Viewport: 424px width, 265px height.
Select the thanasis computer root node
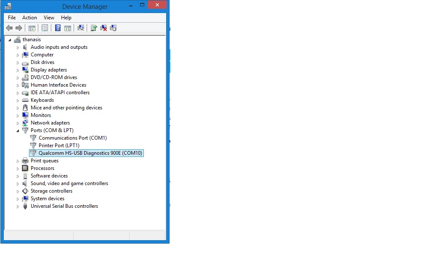point(32,40)
